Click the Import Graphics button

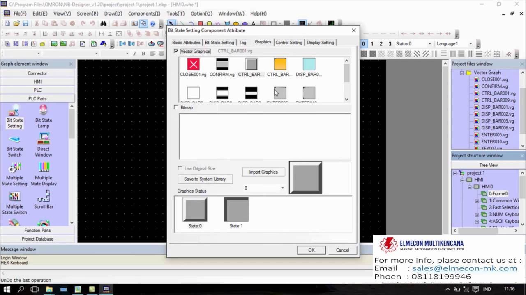pyautogui.click(x=263, y=172)
